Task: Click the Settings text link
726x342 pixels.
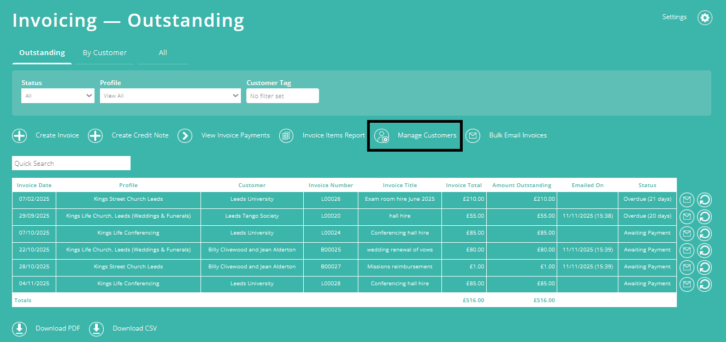Action: point(674,17)
